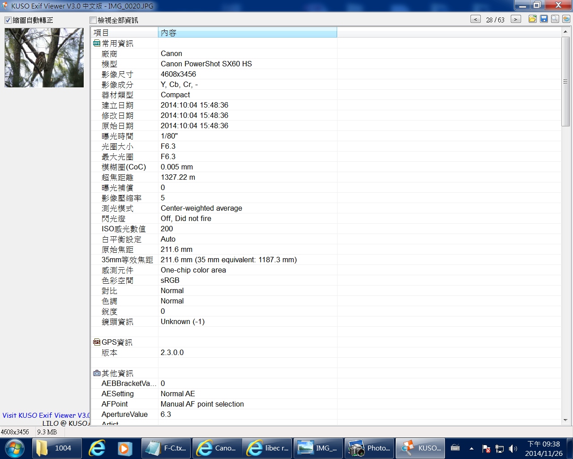Select the 模糊圈(CoC) 0.005 mm row

[x=326, y=167]
